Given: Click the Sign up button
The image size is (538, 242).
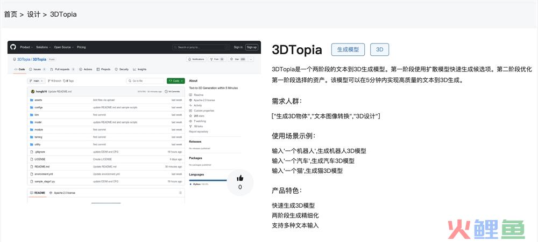Looking at the screenshot, I should coord(251,47).
